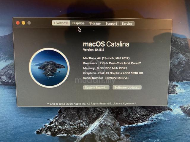The height and width of the screenshot is (142, 190).
Task: Click memory value 8 GB 1600 MHz DDR3
Action: (112, 68)
